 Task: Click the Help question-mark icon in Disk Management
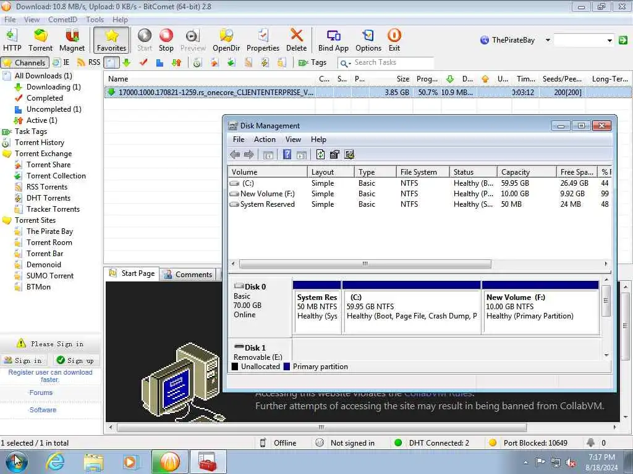[287, 154]
